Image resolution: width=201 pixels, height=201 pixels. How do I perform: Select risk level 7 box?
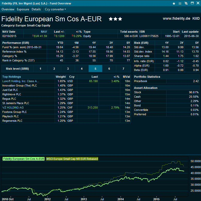123,69
